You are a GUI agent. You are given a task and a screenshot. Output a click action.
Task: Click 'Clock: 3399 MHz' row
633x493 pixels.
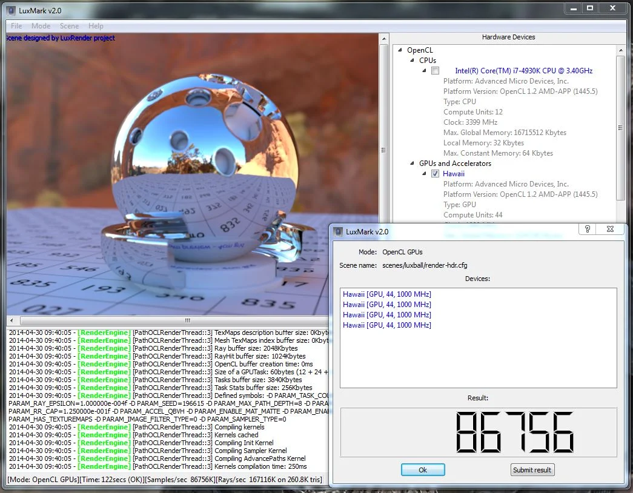coord(470,122)
